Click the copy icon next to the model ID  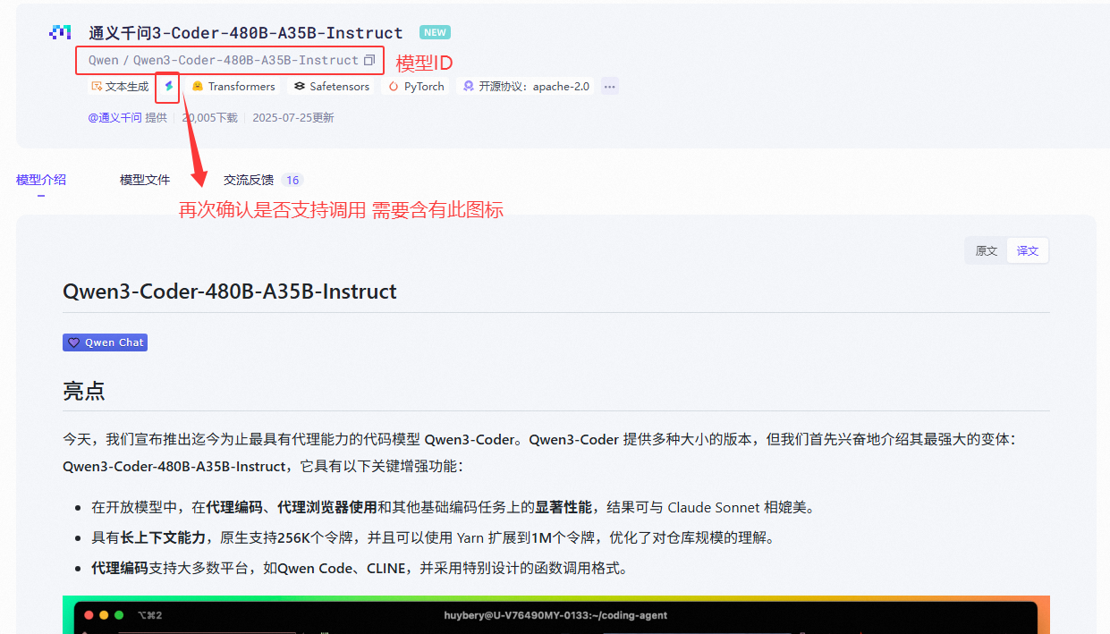pos(369,59)
